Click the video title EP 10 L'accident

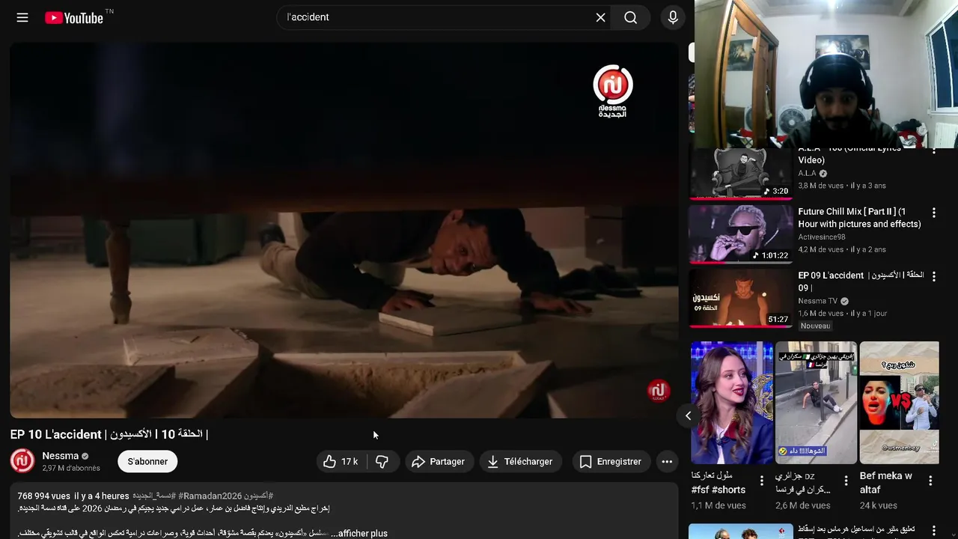[109, 434]
